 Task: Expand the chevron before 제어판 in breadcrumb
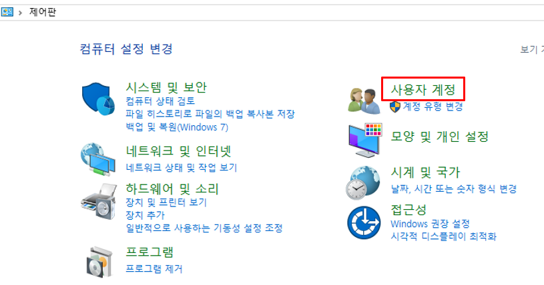[x=21, y=13]
